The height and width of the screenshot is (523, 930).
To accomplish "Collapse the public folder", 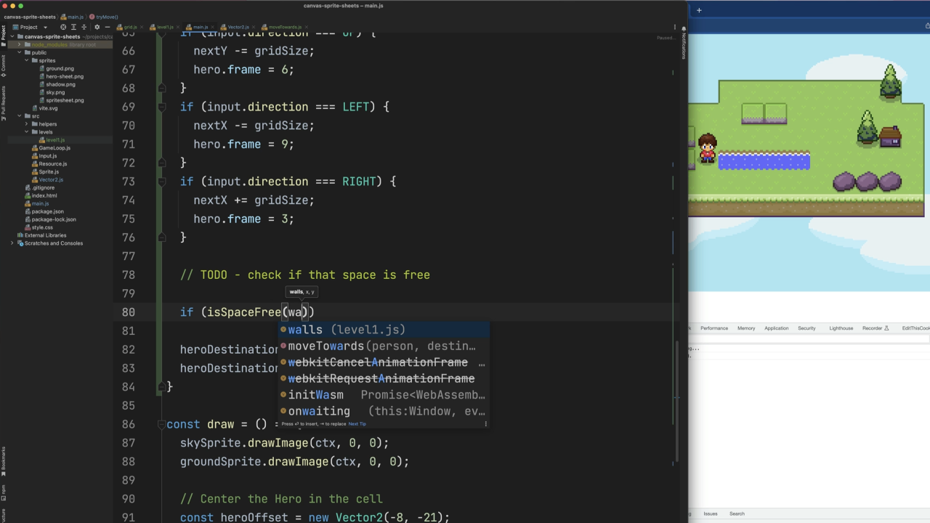I will (x=19, y=52).
